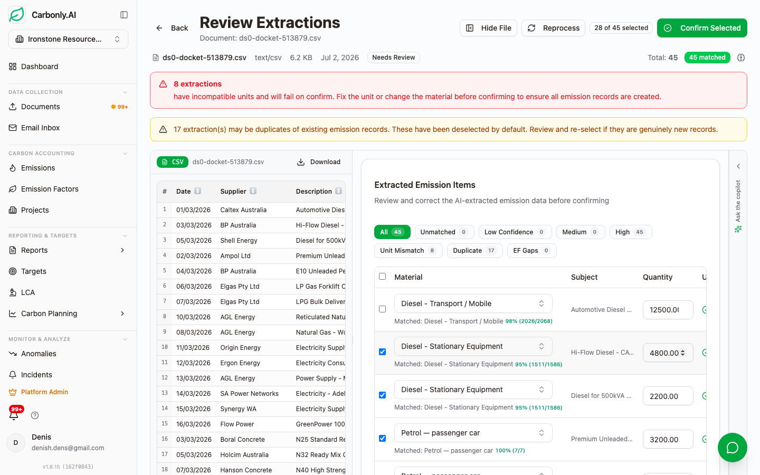Click the LCA microscope icon
Image resolution: width=760 pixels, height=475 pixels.
tap(13, 292)
